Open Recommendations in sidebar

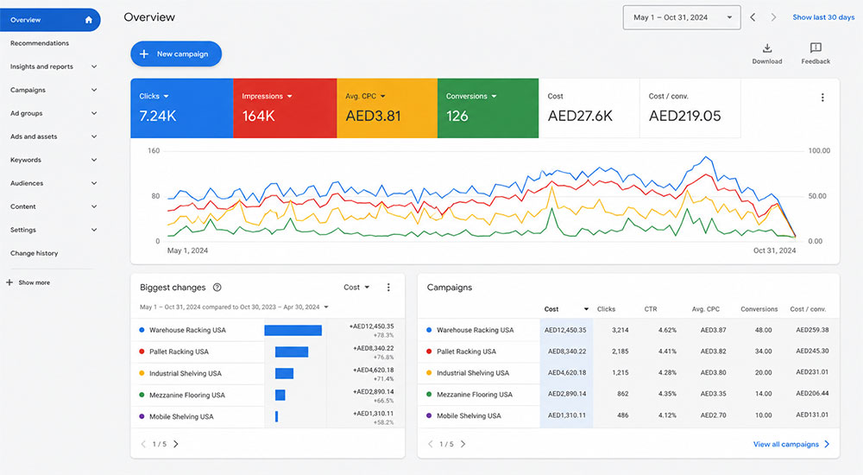pos(40,43)
